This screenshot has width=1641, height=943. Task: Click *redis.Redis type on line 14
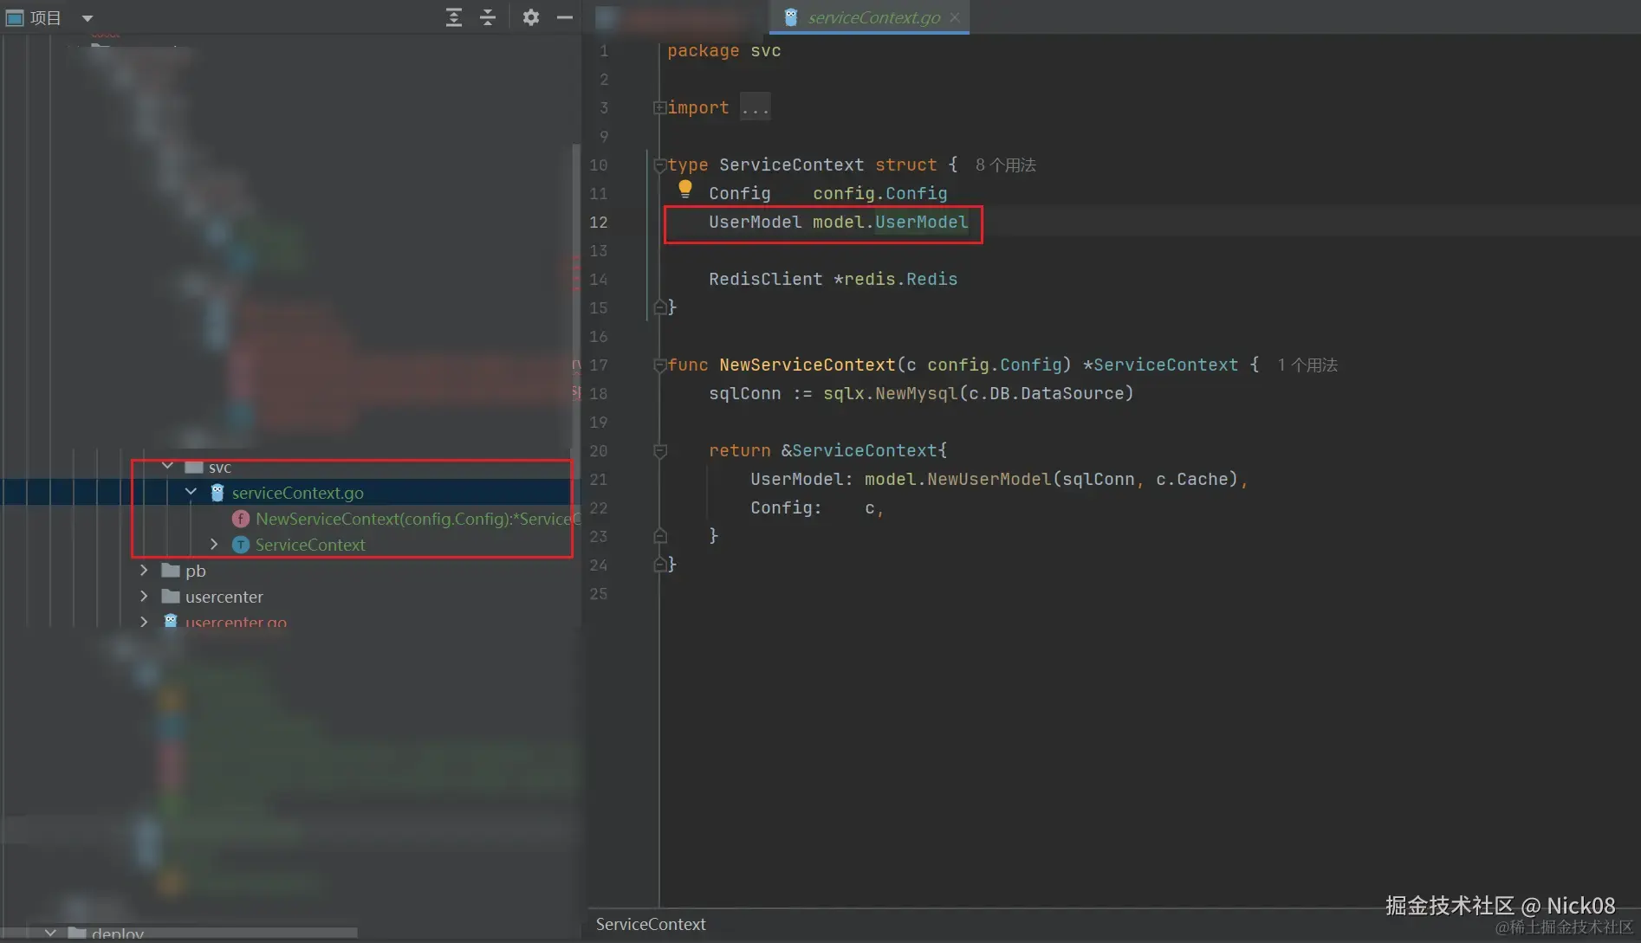click(895, 279)
